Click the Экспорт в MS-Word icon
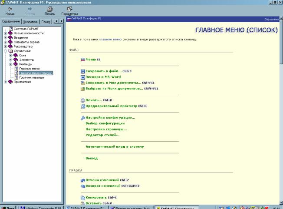This screenshot has height=209, width=283. coord(82,77)
